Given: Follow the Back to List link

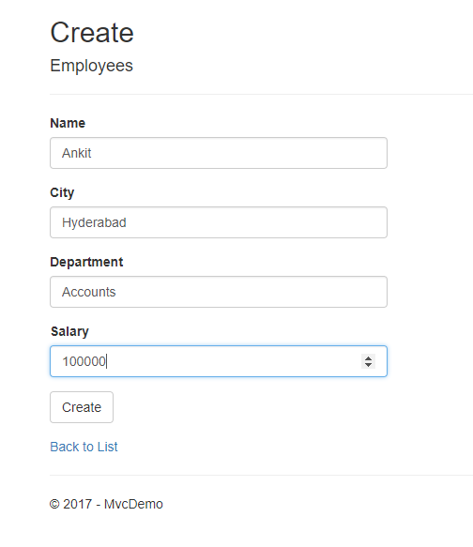Looking at the screenshot, I should [84, 447].
